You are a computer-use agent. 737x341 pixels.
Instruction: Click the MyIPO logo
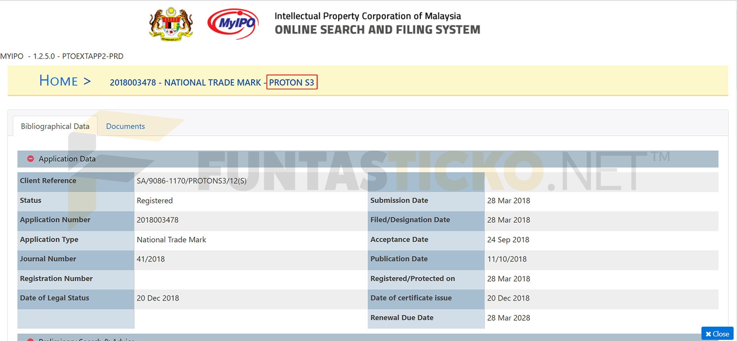pos(233,24)
